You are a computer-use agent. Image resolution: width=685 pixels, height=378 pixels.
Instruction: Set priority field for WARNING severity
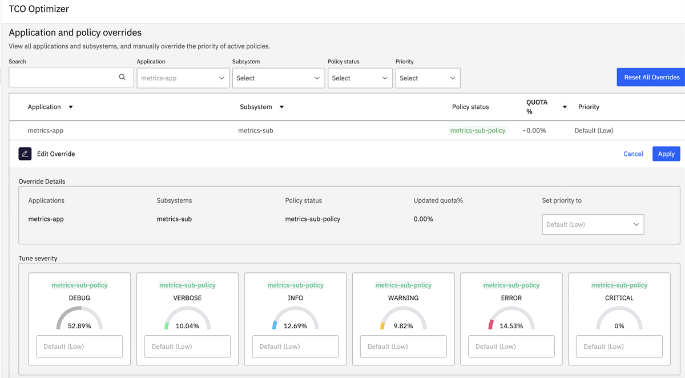[x=403, y=347]
